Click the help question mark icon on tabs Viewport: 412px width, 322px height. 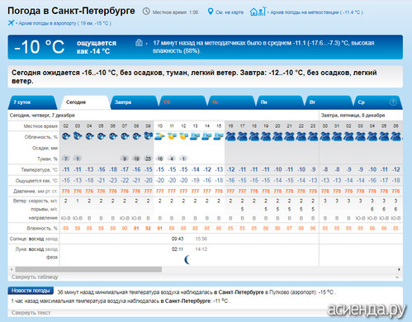(x=393, y=102)
